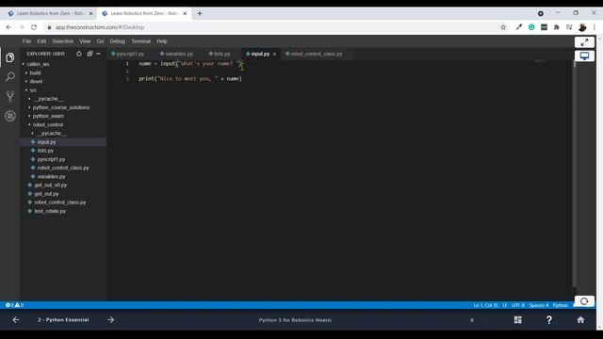The height and width of the screenshot is (339, 603).
Task: Open the Go menu
Action: pyautogui.click(x=101, y=41)
